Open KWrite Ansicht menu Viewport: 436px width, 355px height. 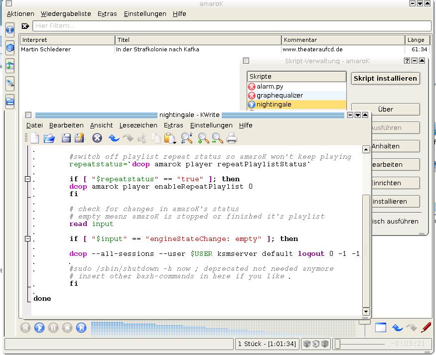101,125
